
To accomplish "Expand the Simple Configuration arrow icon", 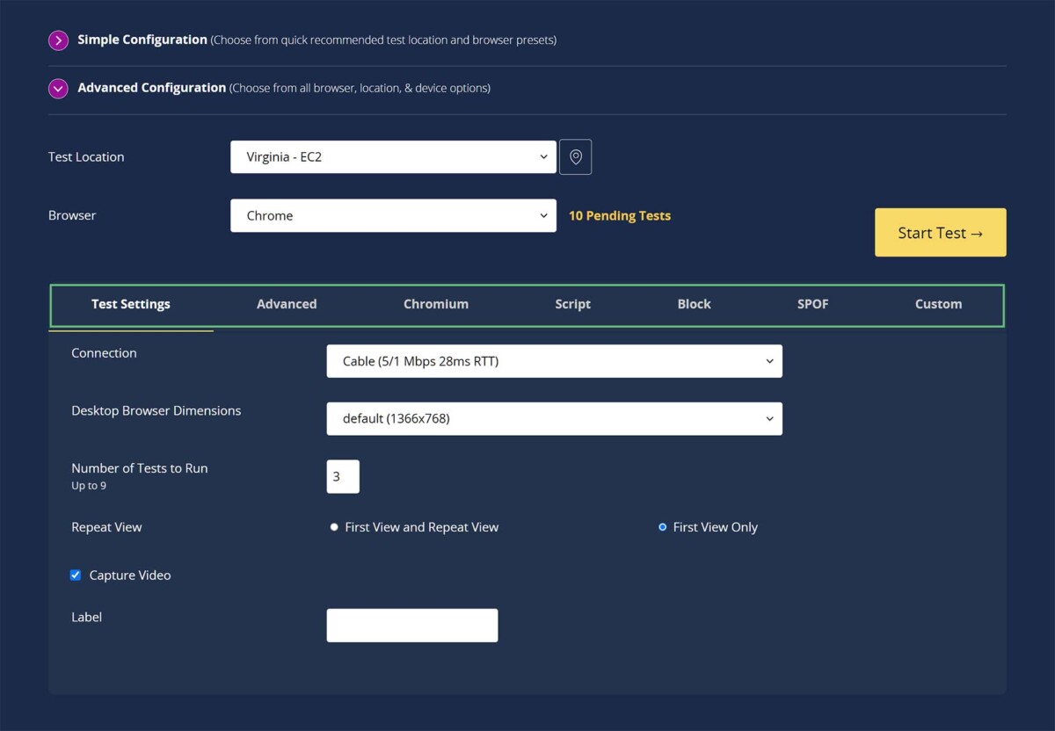I will pyautogui.click(x=58, y=40).
